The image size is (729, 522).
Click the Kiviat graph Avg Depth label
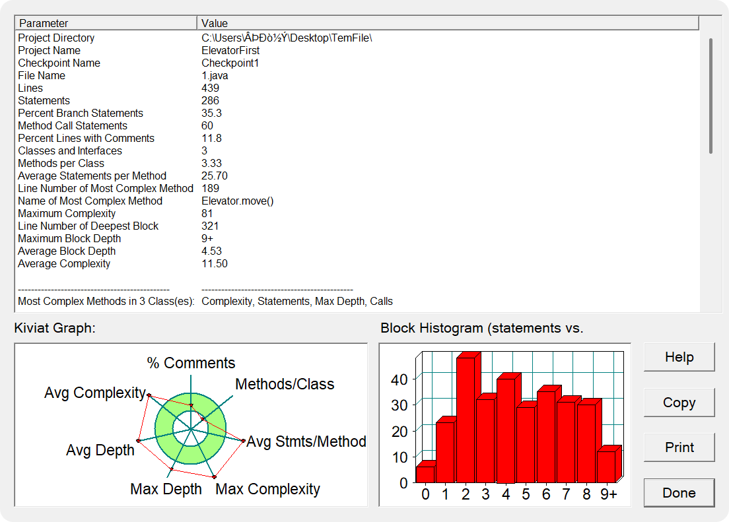click(100, 450)
